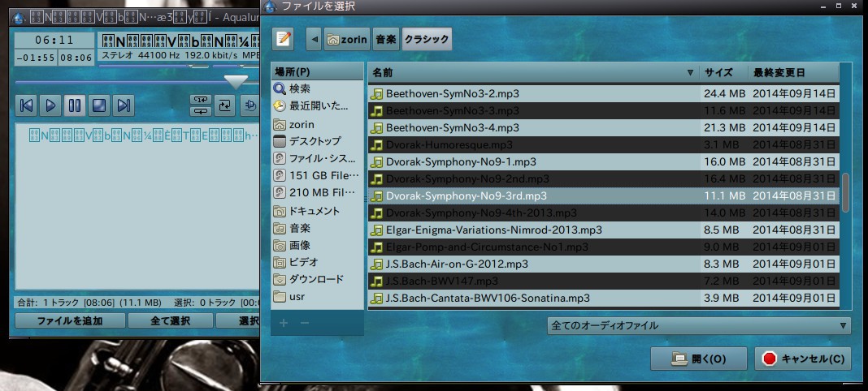Go to 音楽 folder in path bar
Viewport: 868px width, 391px height.
[x=386, y=39]
